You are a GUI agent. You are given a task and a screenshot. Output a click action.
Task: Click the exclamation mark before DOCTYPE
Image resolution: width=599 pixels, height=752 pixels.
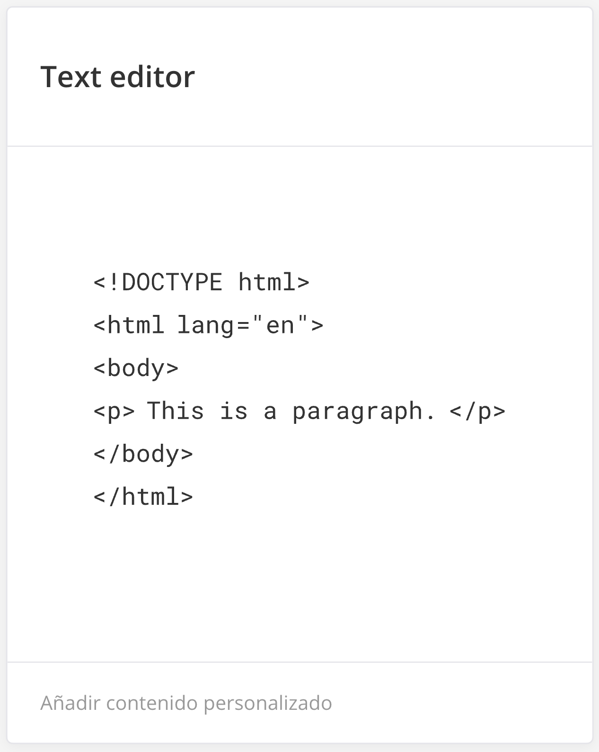click(114, 282)
